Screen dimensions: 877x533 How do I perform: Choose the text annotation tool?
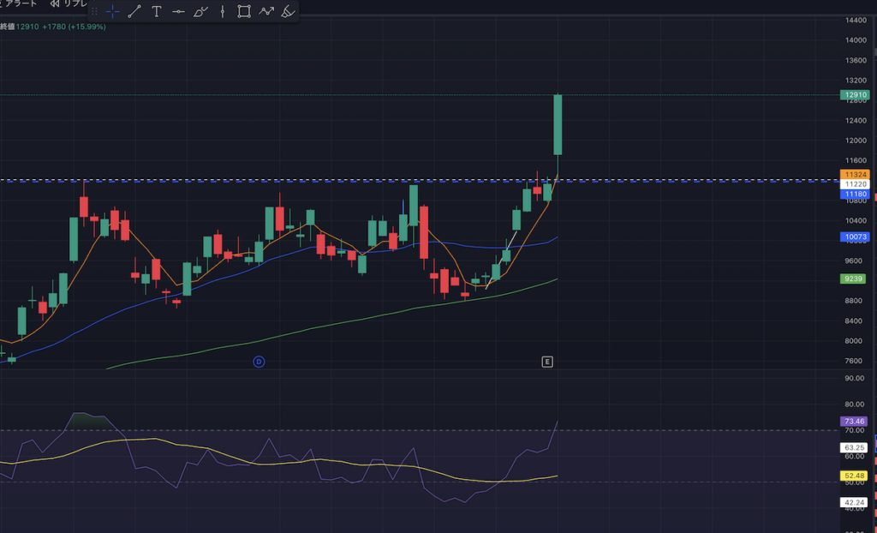(156, 11)
